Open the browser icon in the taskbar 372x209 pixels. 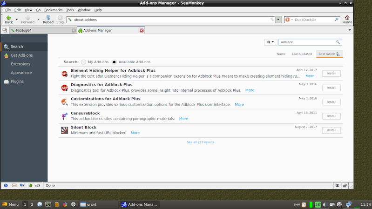point(40,204)
